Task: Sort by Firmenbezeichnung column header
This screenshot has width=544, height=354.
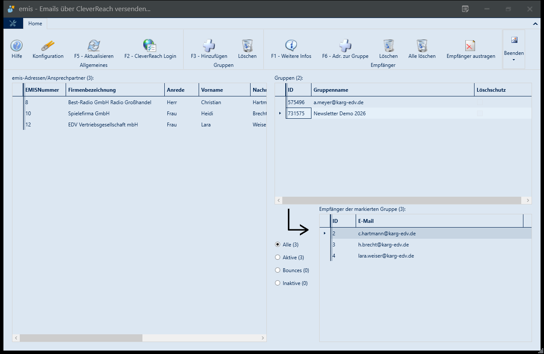Action: (115, 90)
